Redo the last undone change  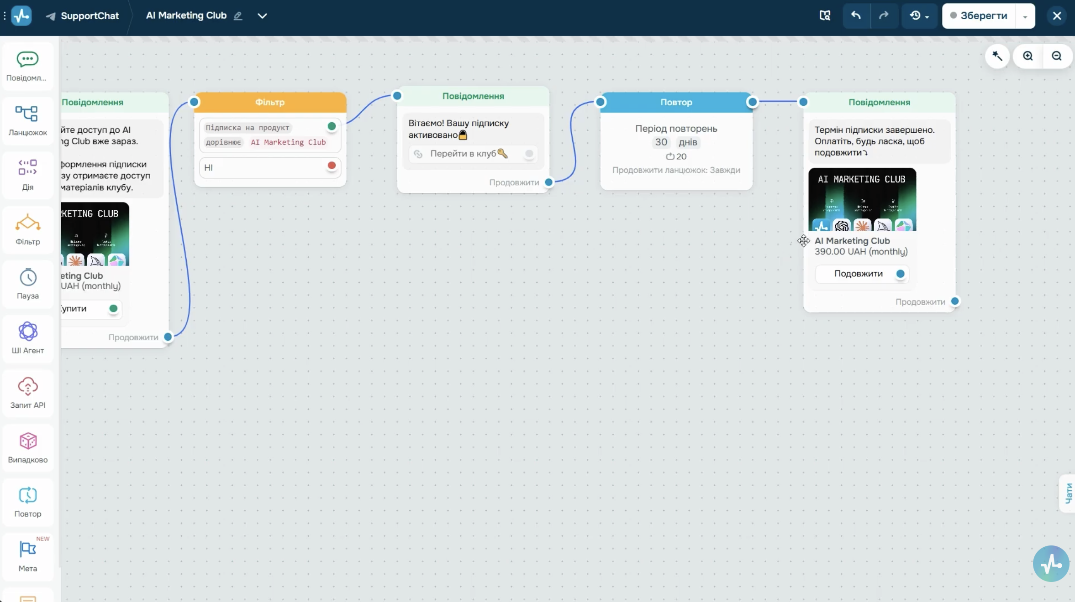click(x=884, y=16)
